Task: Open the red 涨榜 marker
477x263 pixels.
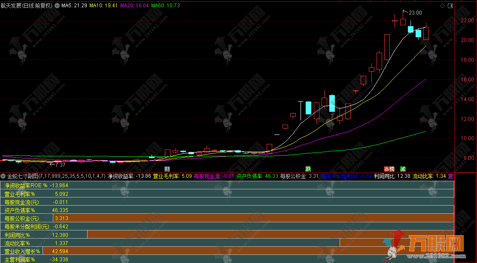Action: [x=389, y=169]
